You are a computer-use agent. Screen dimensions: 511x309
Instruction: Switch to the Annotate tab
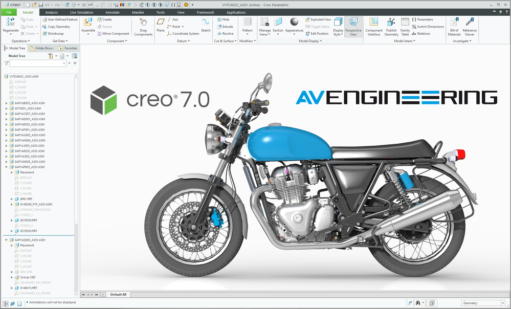click(x=113, y=12)
